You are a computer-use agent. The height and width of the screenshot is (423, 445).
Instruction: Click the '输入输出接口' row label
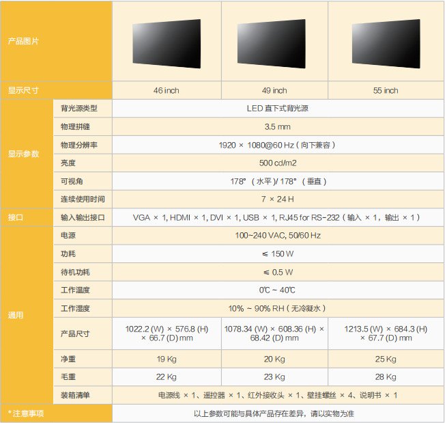point(83,217)
